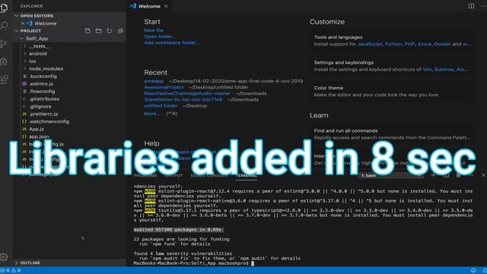This screenshot has height=274, width=487.
Task: Open recent ReactNativeChatImageAudio-master
Action: click(187, 93)
